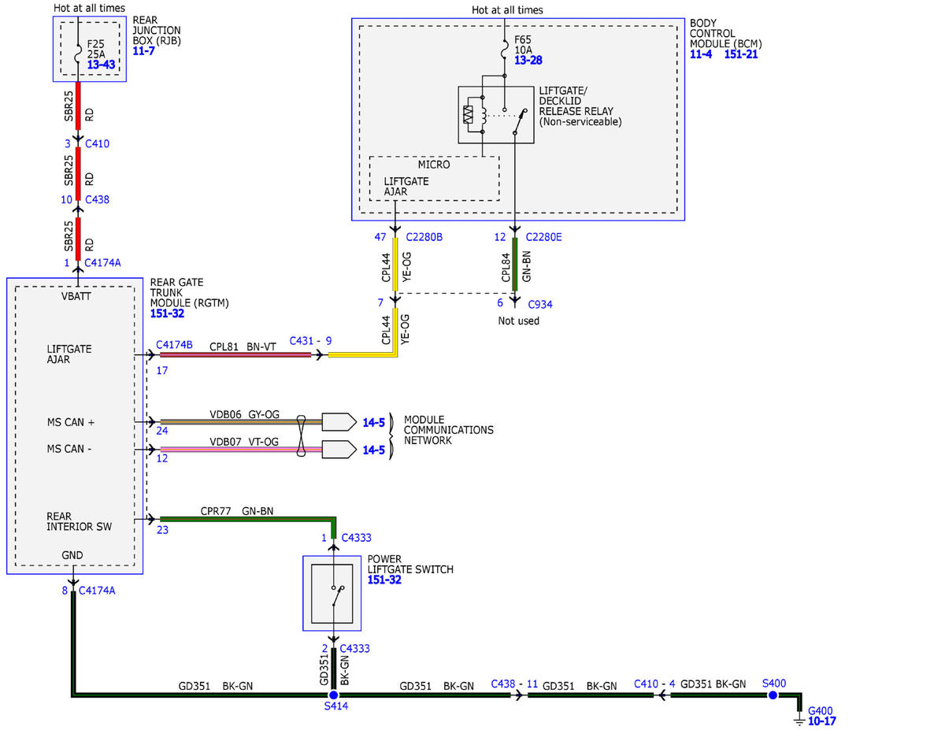Click the C410 - 4 connector label
The width and height of the screenshot is (945, 730).
(x=654, y=684)
